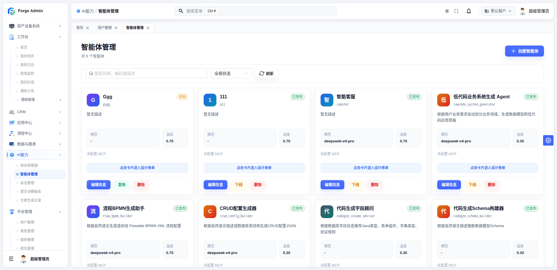Click the 已发布 tag on 智能客服 card
Screen dimensions: 557x270
[x=414, y=97]
